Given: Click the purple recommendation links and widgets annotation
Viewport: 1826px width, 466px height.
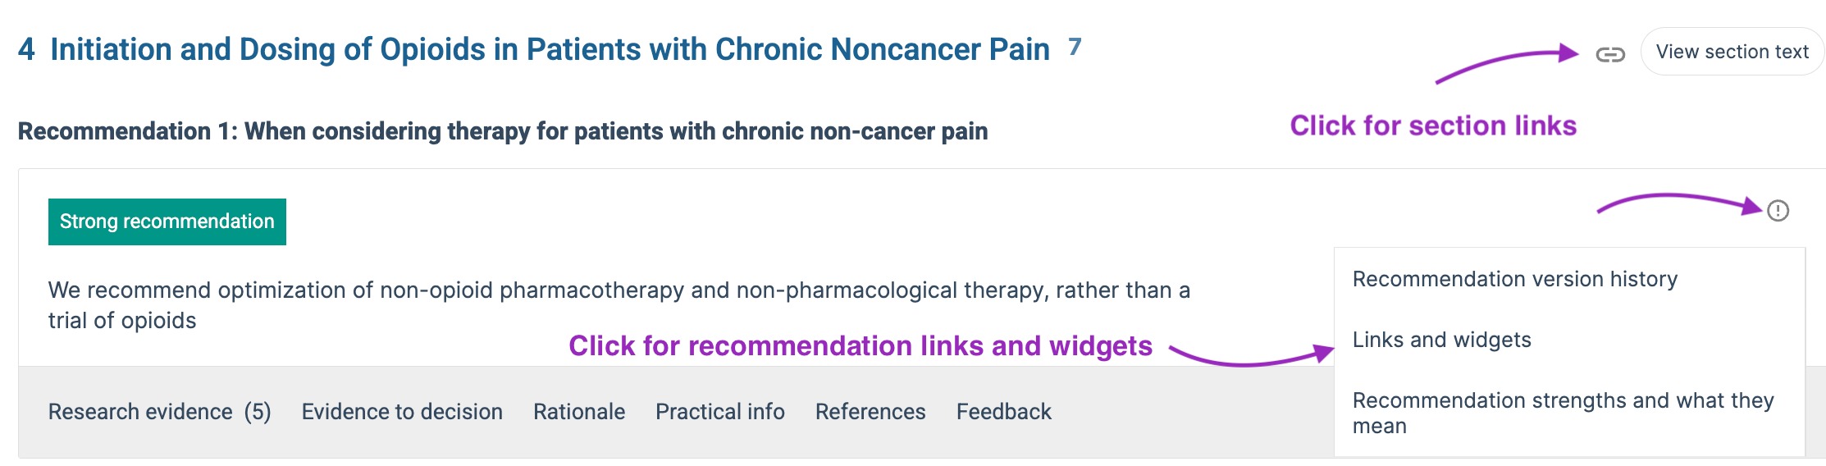Looking at the screenshot, I should [861, 345].
